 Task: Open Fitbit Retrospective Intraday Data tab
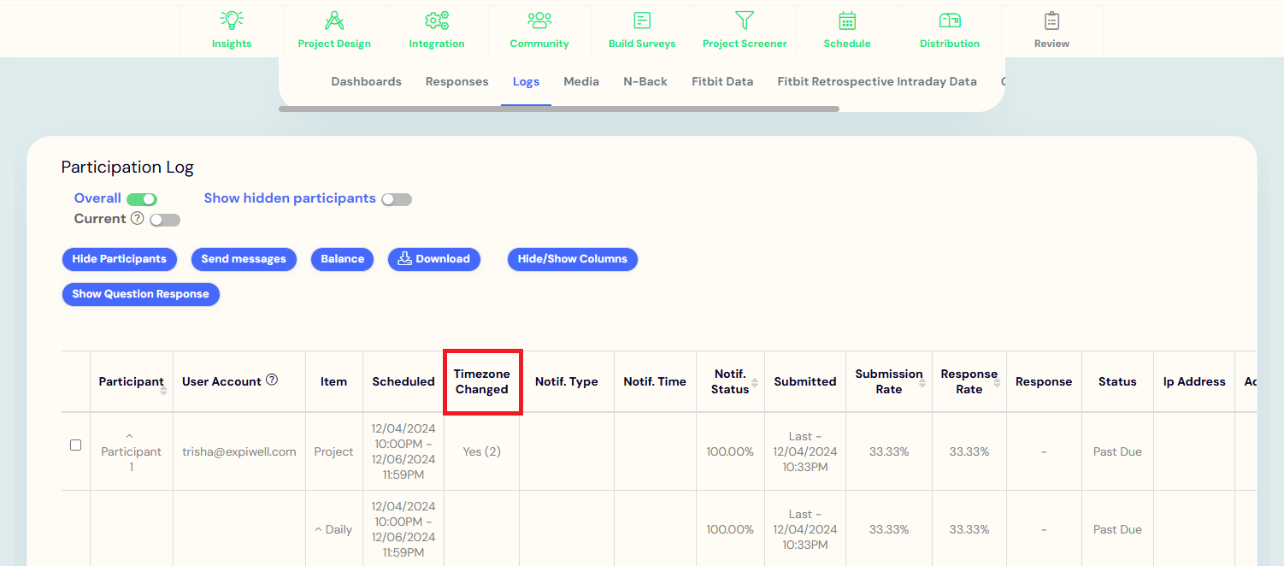tap(877, 82)
